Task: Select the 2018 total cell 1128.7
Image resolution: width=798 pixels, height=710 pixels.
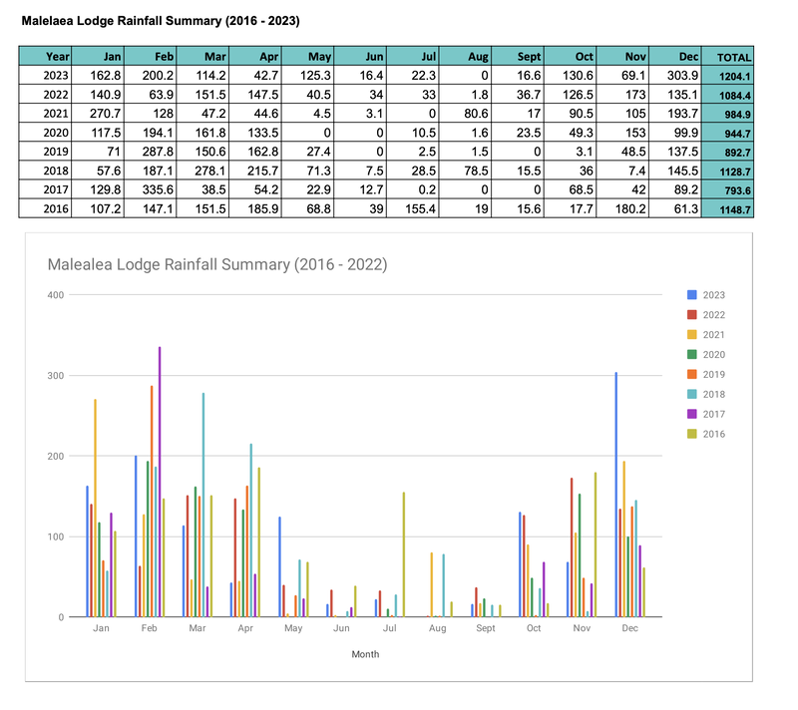Action: coord(727,171)
